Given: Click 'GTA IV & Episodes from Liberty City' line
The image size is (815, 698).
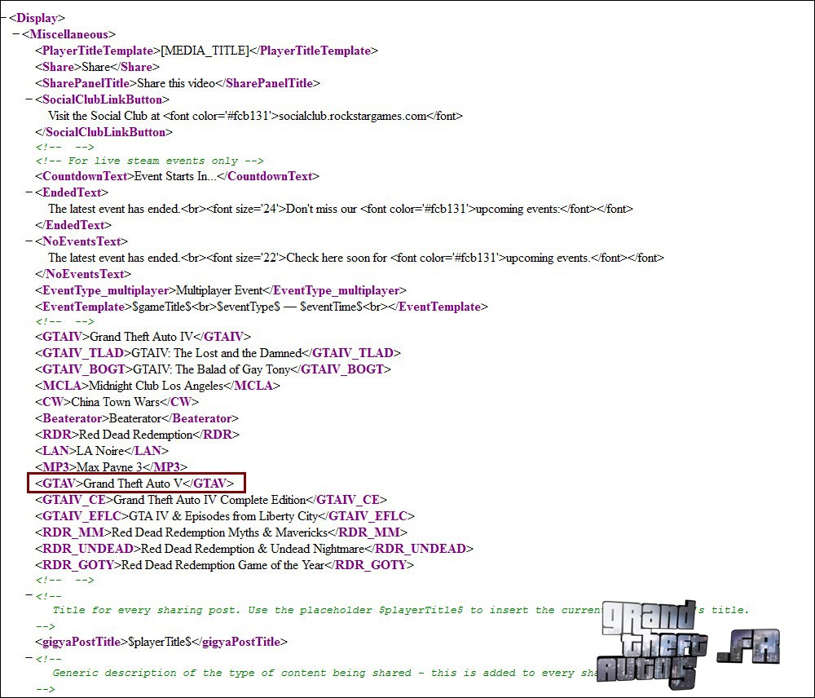Looking at the screenshot, I should point(225,516).
